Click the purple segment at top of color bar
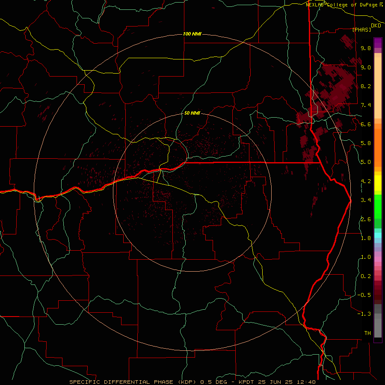The width and height of the screenshot is (385, 385). point(378,43)
